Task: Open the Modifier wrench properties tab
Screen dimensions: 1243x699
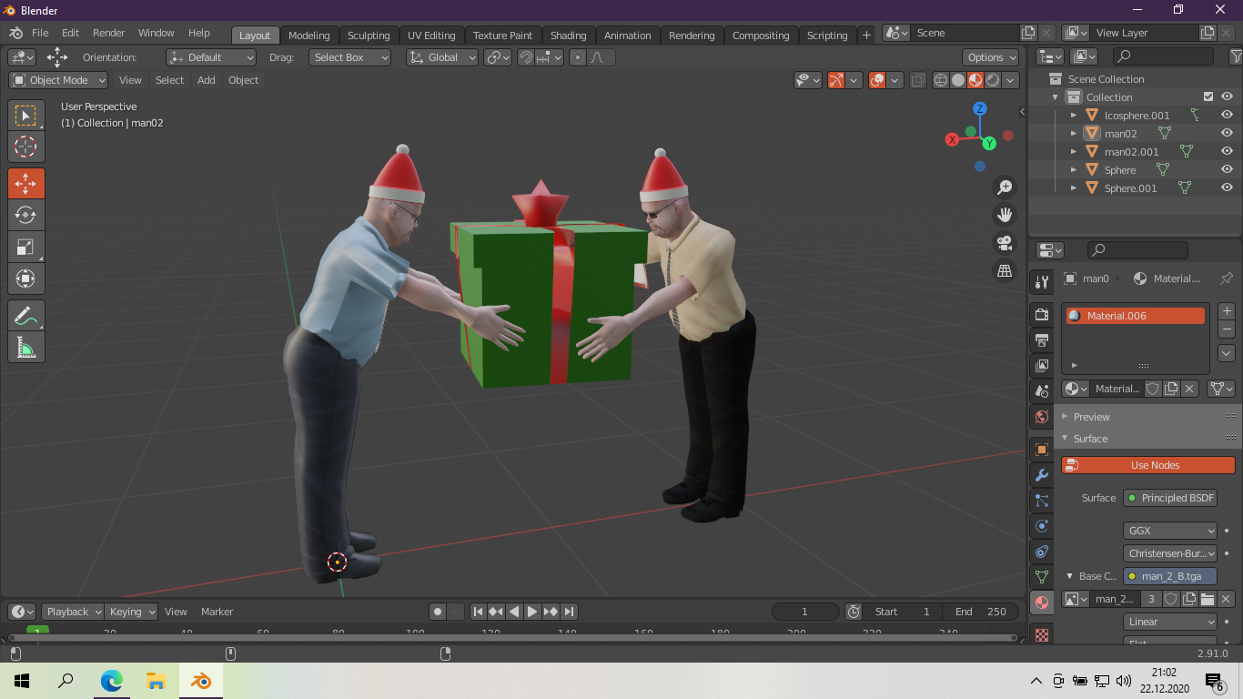Action: (1042, 475)
